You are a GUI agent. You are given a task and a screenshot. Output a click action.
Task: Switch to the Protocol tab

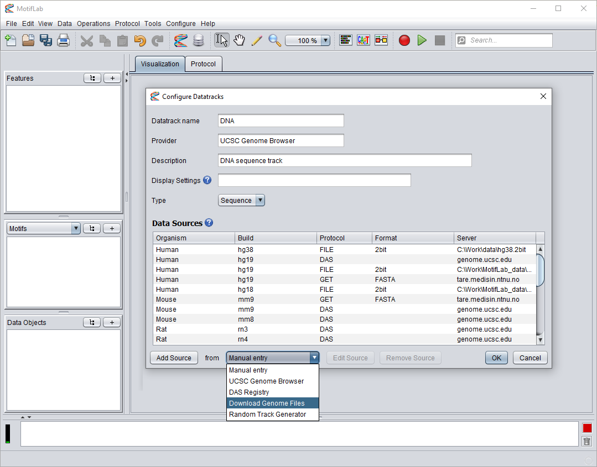coord(203,64)
